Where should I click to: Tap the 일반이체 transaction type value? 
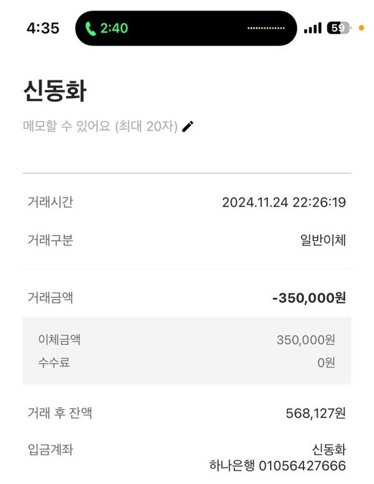point(323,240)
